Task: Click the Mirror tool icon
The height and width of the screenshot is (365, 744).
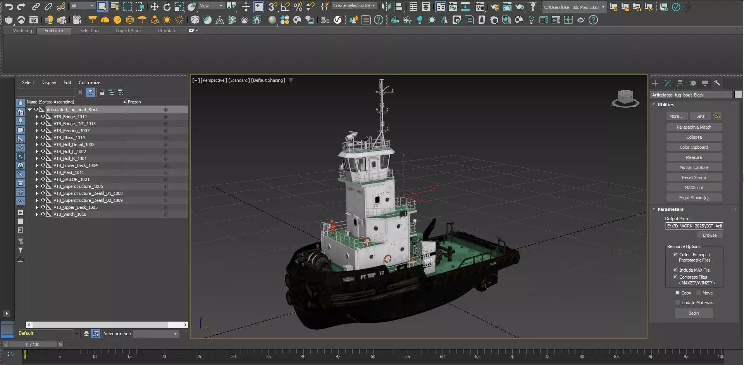Action: (386, 7)
